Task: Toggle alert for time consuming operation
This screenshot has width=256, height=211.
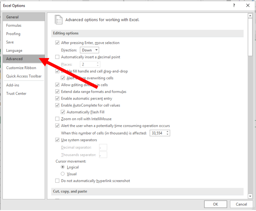Action: [57, 126]
